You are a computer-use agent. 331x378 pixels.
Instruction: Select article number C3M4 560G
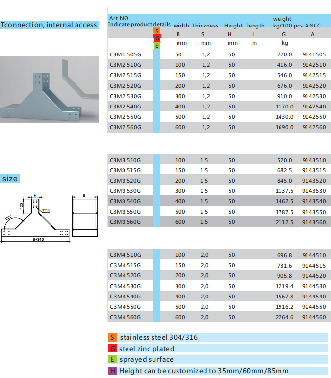(x=126, y=317)
